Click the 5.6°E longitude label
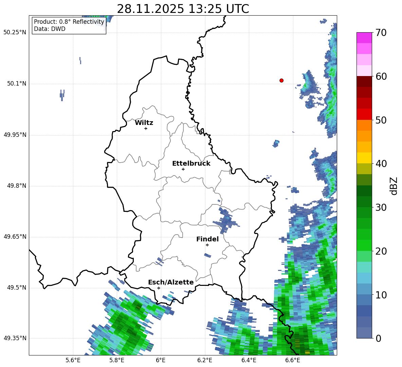The width and height of the screenshot is (402, 367). click(x=73, y=360)
